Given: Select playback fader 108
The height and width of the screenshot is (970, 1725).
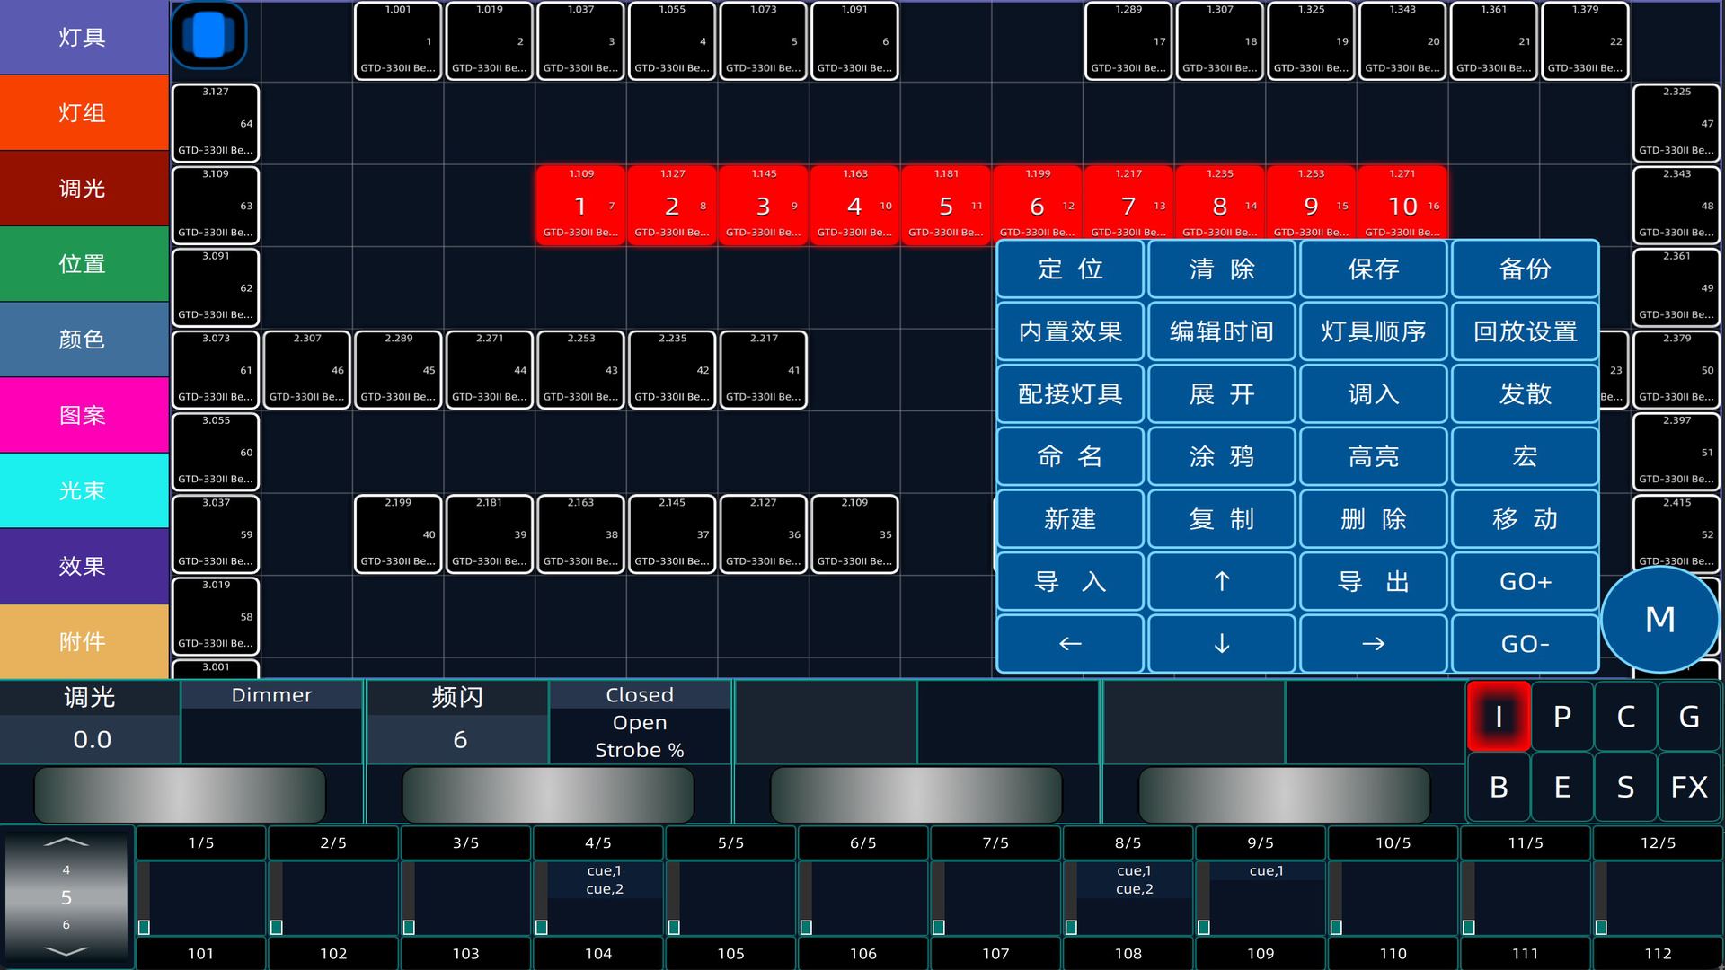Looking at the screenshot, I should [1128, 953].
